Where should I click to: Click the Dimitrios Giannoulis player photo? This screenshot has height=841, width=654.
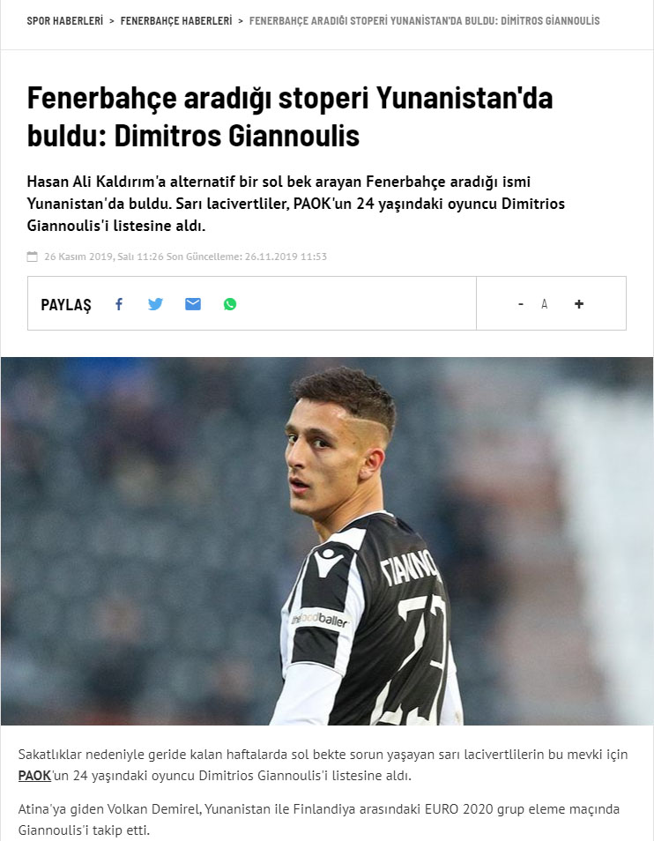click(327, 541)
